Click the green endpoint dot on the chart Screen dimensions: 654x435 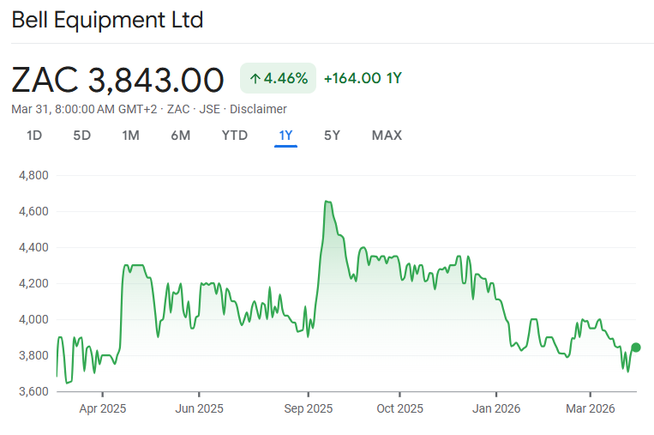(636, 347)
